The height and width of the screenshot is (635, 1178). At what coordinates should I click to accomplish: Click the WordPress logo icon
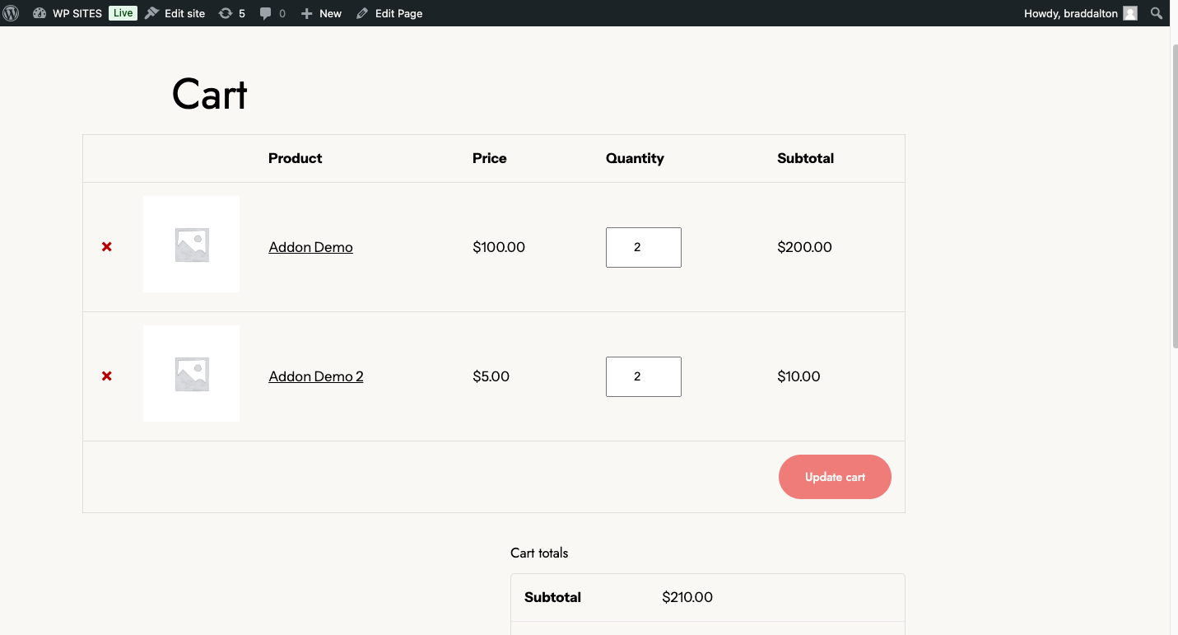pyautogui.click(x=12, y=13)
